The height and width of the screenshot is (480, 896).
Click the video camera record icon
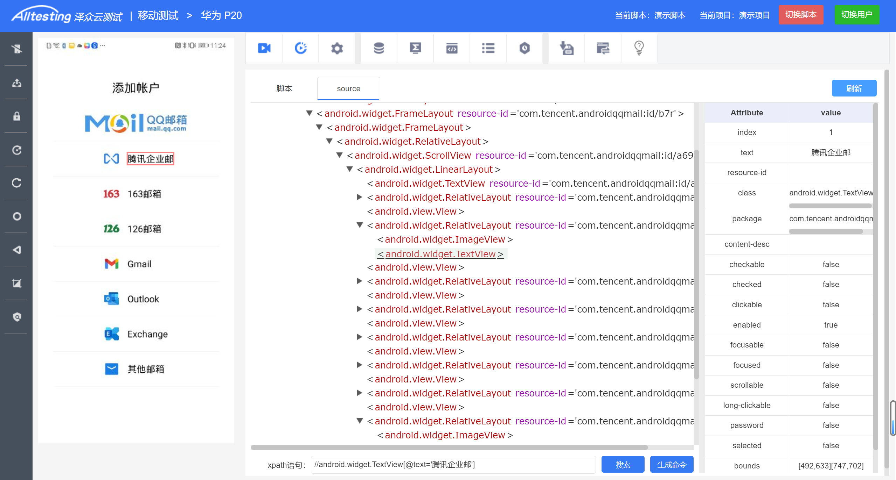tap(264, 48)
